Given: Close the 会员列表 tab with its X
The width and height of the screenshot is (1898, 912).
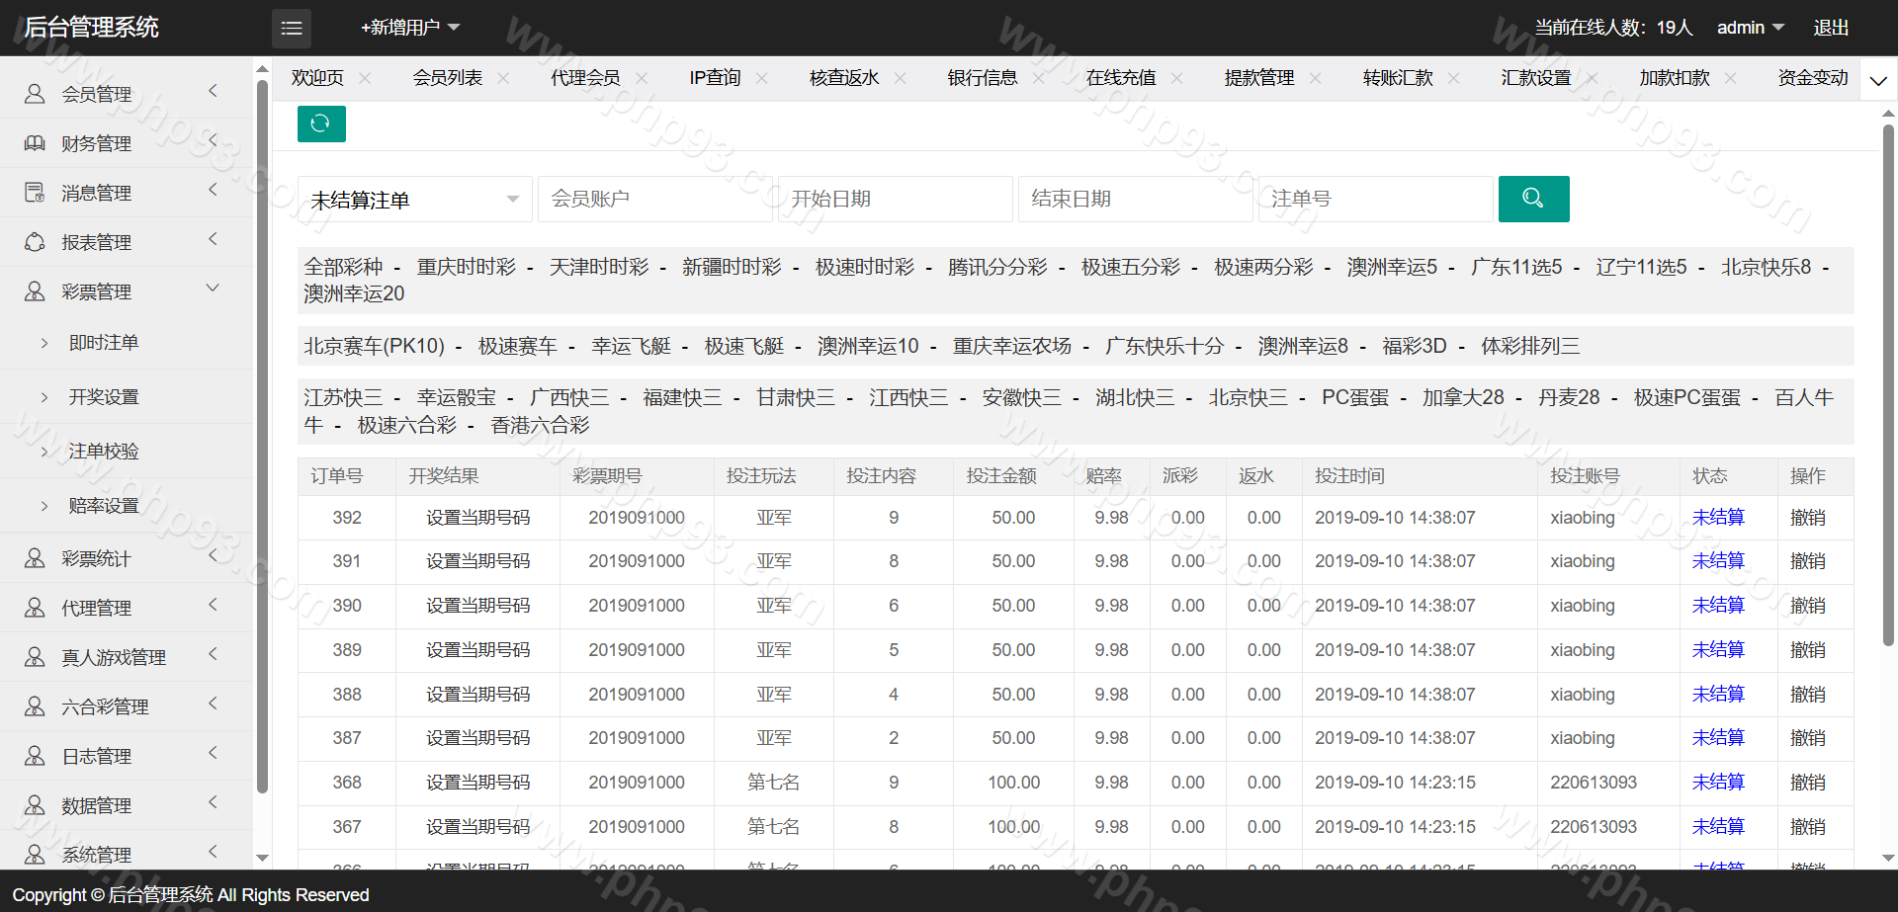Looking at the screenshot, I should pos(503,78).
